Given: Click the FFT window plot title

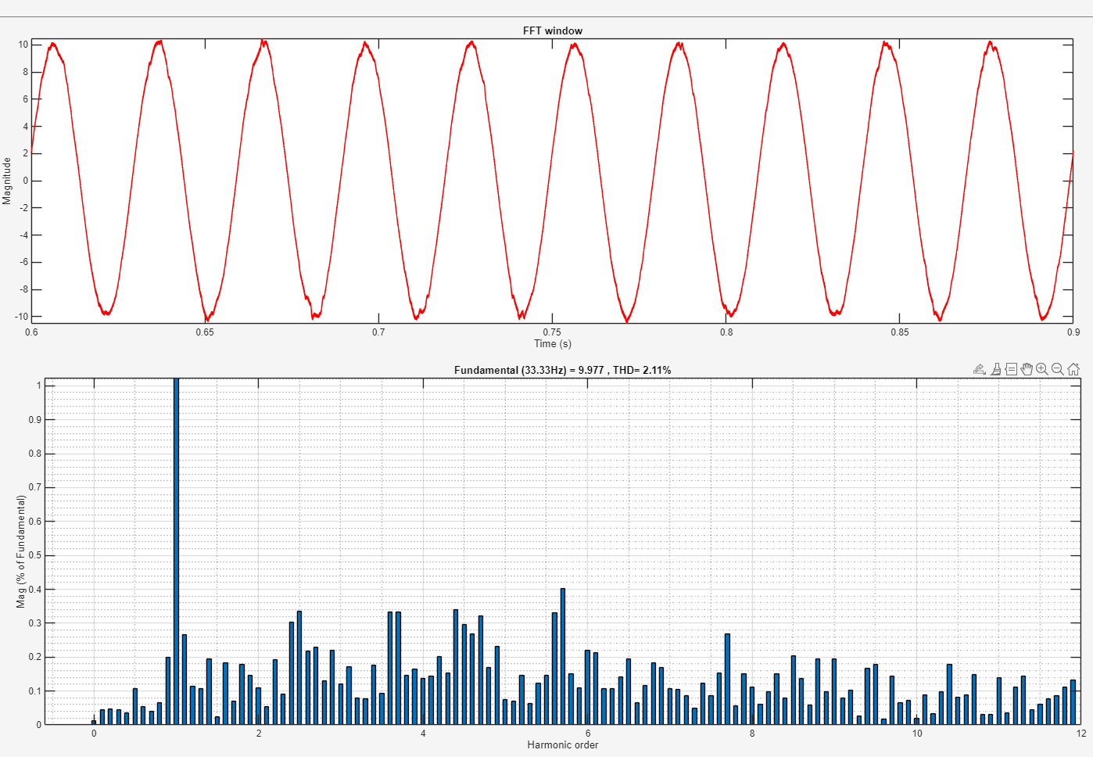Looking at the screenshot, I should 553,30.
